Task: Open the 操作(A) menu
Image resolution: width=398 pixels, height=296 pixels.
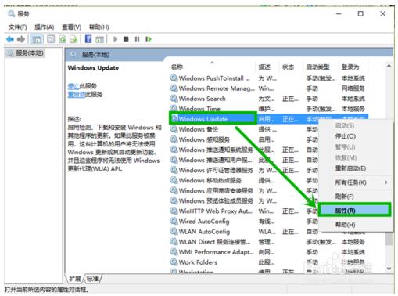Action: coord(45,27)
